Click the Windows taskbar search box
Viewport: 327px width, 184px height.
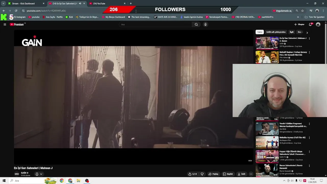33,181
